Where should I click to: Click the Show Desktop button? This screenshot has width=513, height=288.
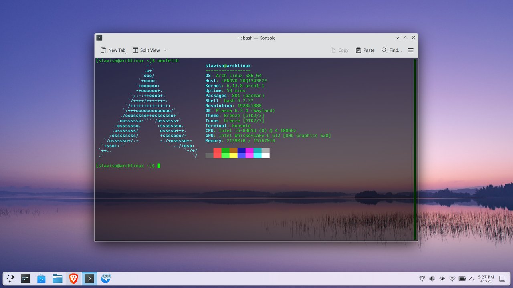click(x=502, y=278)
